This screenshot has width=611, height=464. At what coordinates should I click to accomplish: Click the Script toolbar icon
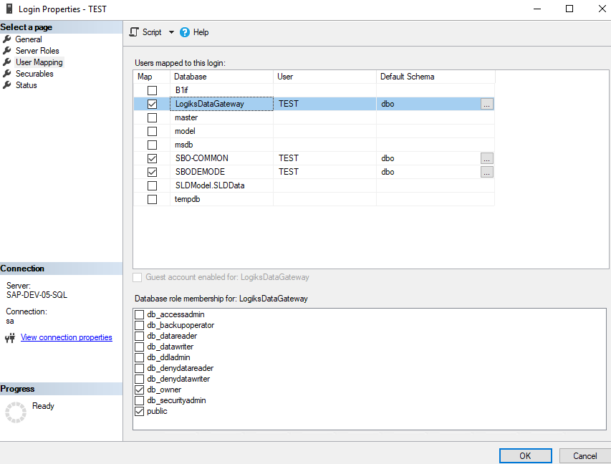coord(134,32)
